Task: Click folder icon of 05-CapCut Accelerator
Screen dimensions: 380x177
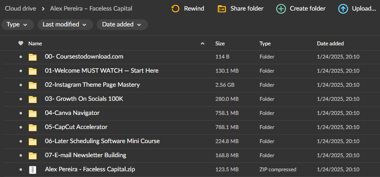Action: click(x=33, y=127)
